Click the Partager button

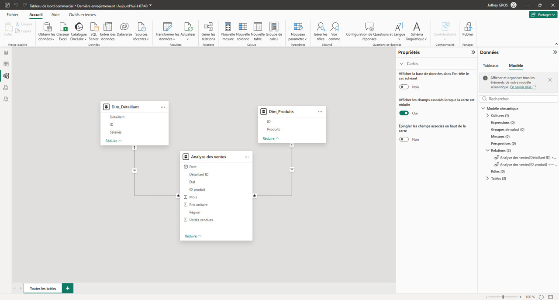click(543, 14)
